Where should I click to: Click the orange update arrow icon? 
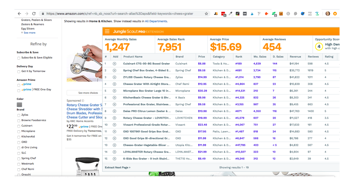pyautogui.click(x=335, y=14)
